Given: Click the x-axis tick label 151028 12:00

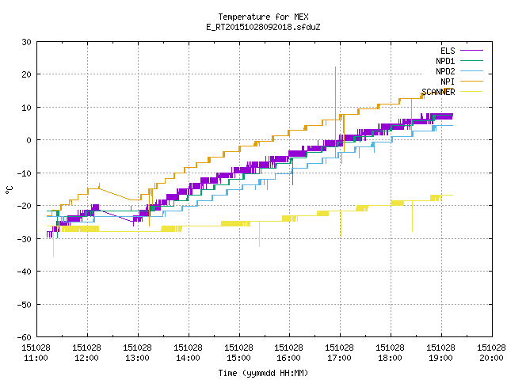Looking at the screenshot, I should (86, 353).
